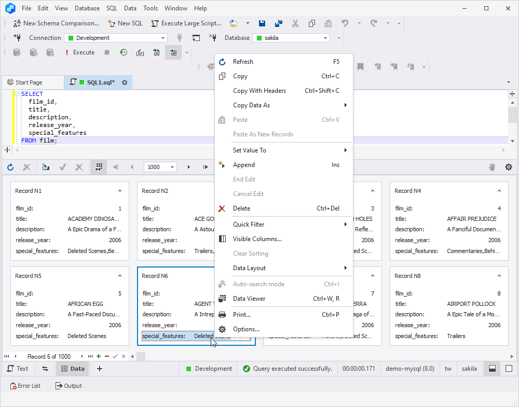The image size is (519, 407).
Task: Click the hand pan icon in data toolbar
Action: pyautogui.click(x=492, y=167)
